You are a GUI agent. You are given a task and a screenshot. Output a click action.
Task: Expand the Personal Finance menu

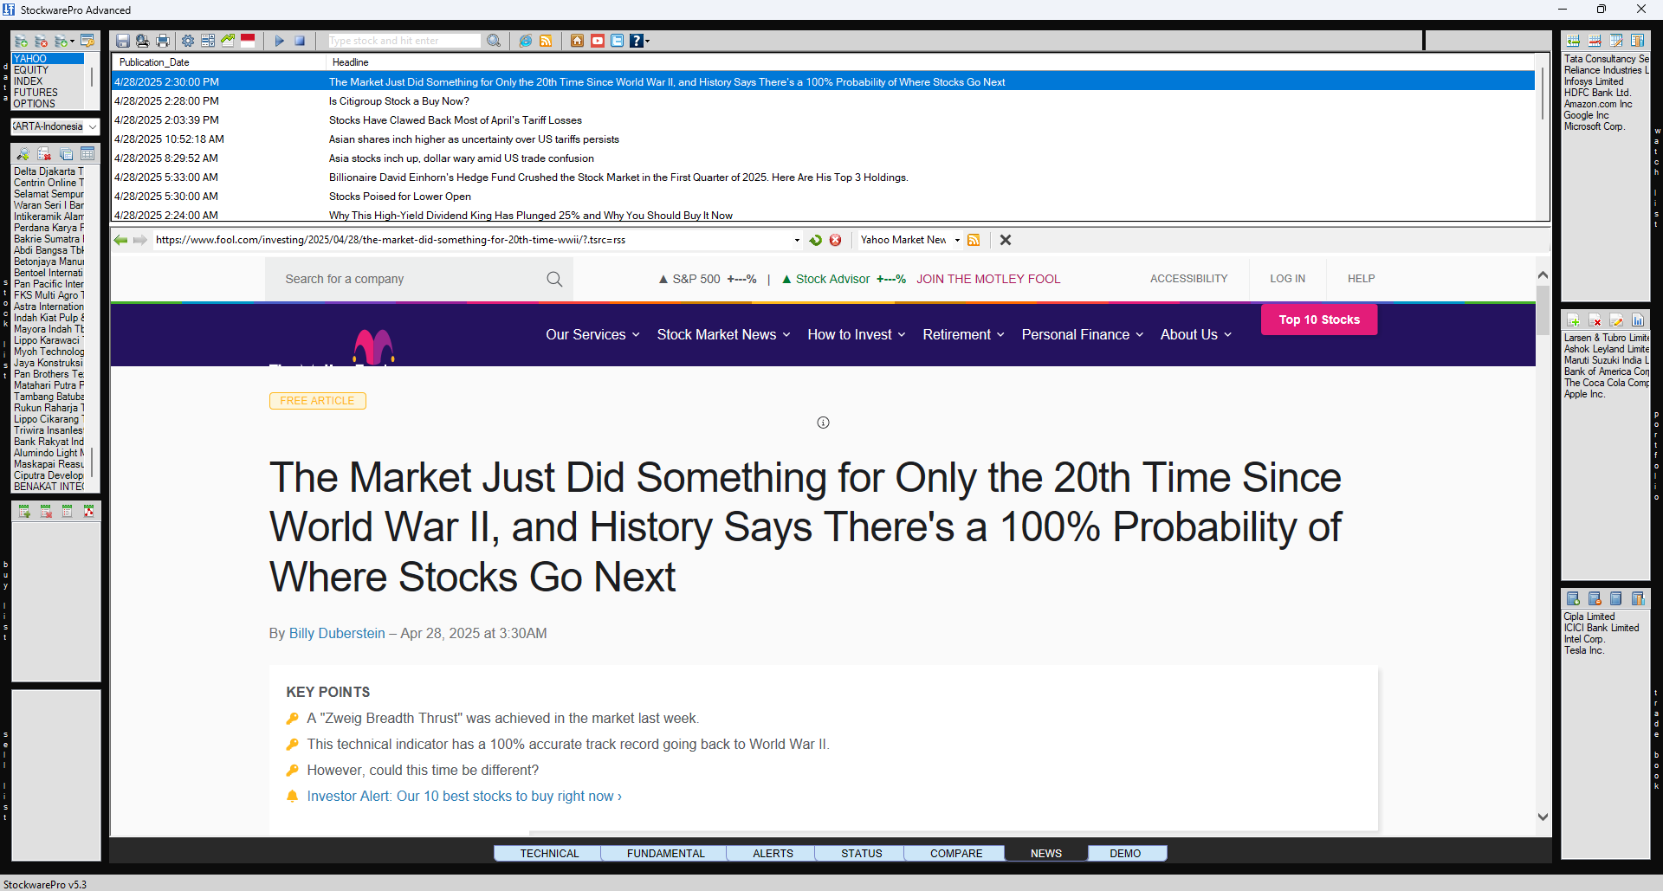(x=1082, y=334)
